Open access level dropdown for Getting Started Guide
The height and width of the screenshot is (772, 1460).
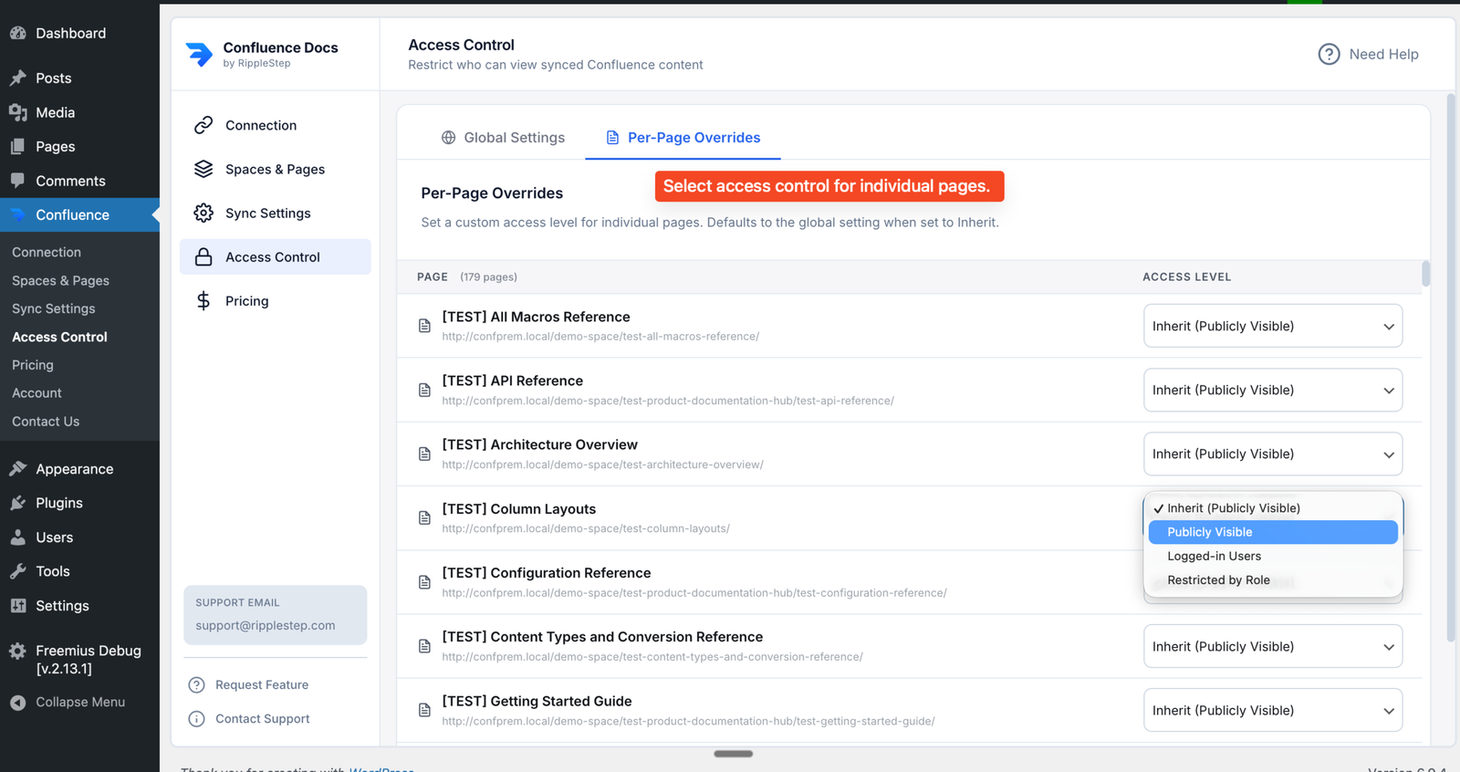point(1273,710)
